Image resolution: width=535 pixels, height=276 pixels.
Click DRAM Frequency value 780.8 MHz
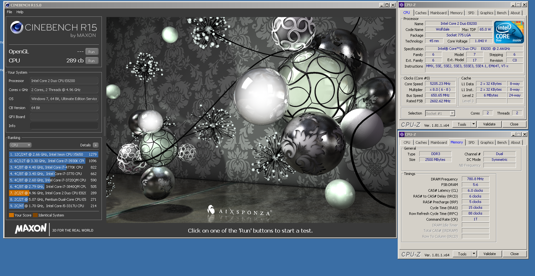pyautogui.click(x=475, y=179)
